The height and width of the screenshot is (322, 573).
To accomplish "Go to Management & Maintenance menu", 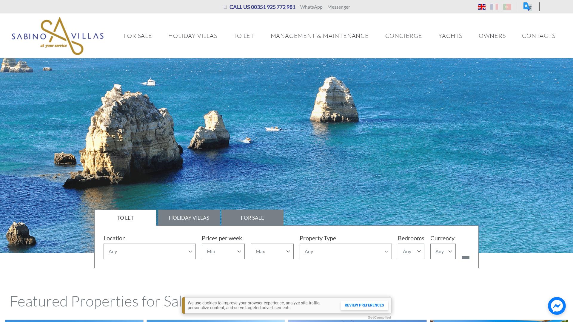I will [x=319, y=36].
